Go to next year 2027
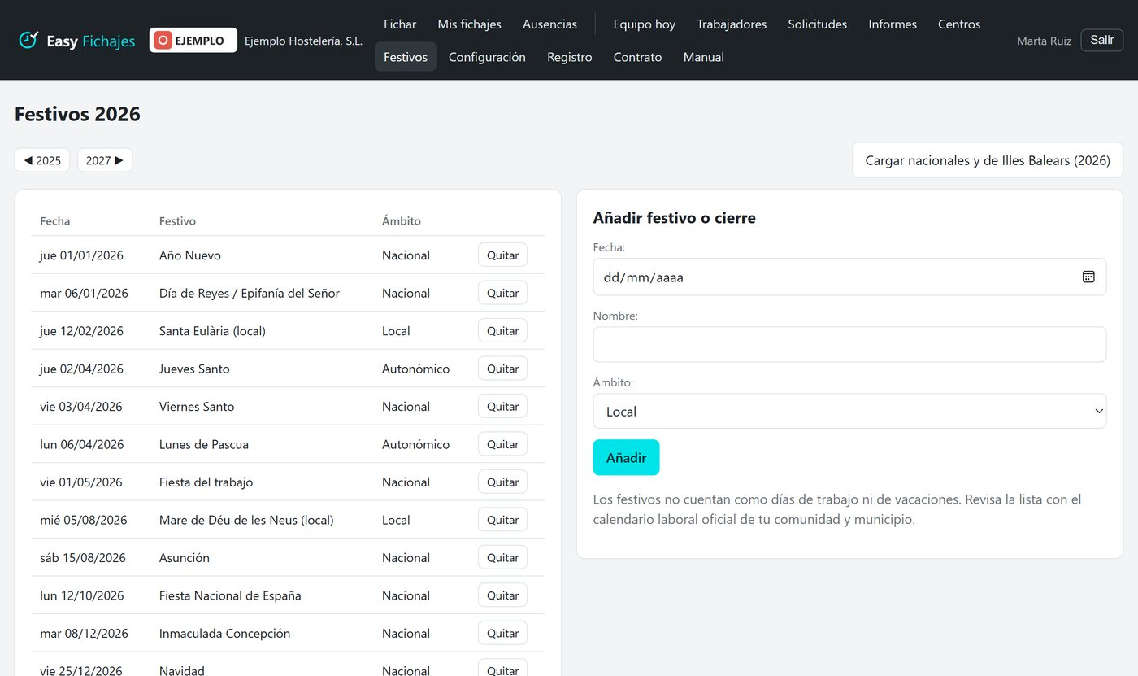This screenshot has height=676, width=1138. [105, 160]
